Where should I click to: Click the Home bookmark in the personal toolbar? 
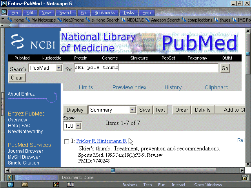[16, 20]
